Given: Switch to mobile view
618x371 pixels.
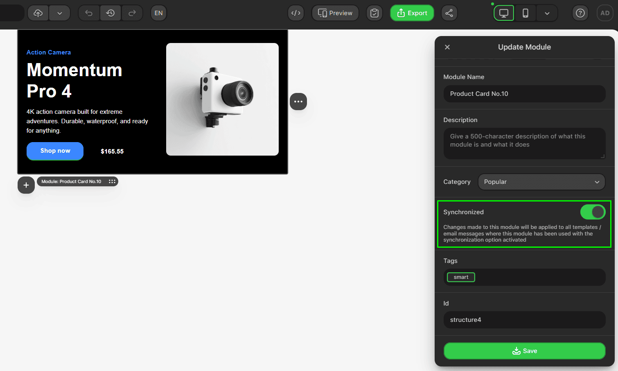Looking at the screenshot, I should click(525, 13).
